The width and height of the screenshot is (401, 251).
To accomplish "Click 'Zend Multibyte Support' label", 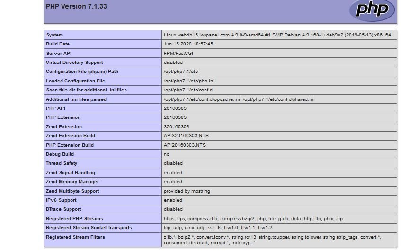I will (72, 191).
